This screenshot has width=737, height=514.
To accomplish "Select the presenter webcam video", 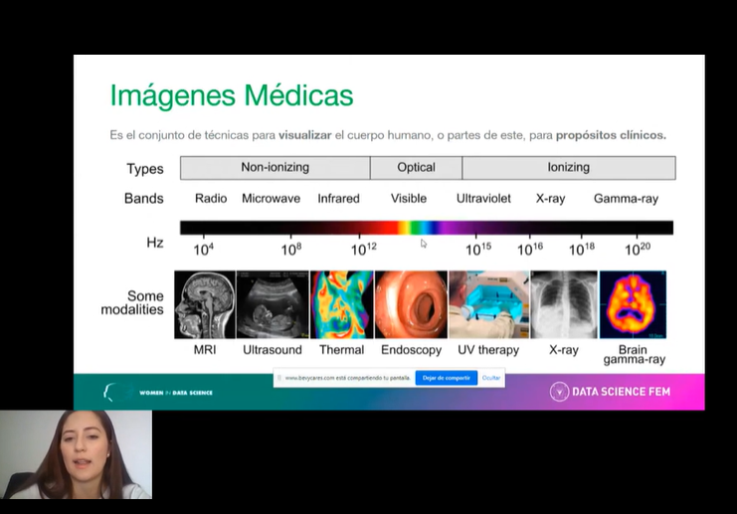I will (x=76, y=454).
